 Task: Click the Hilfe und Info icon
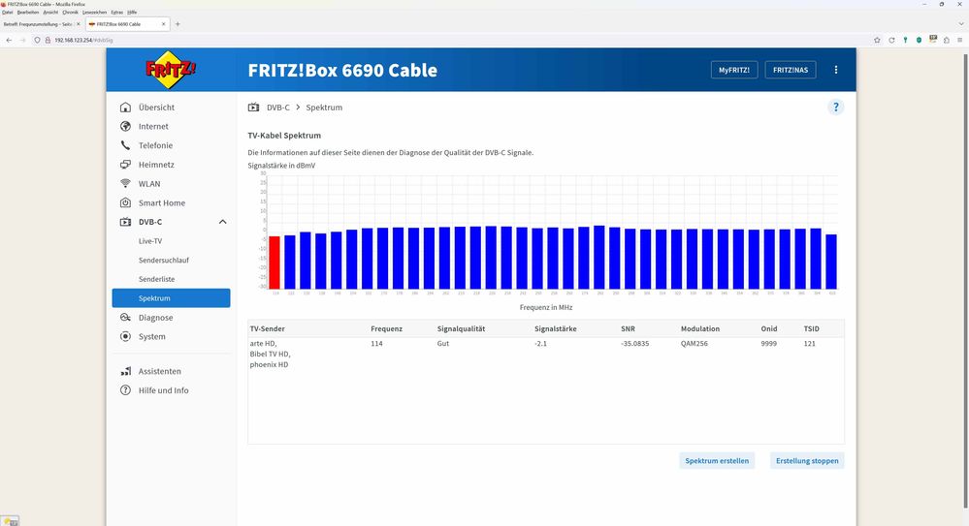(x=125, y=390)
